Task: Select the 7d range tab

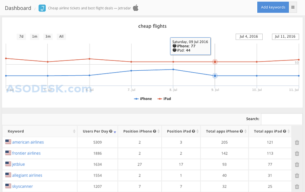Action: 21,36
